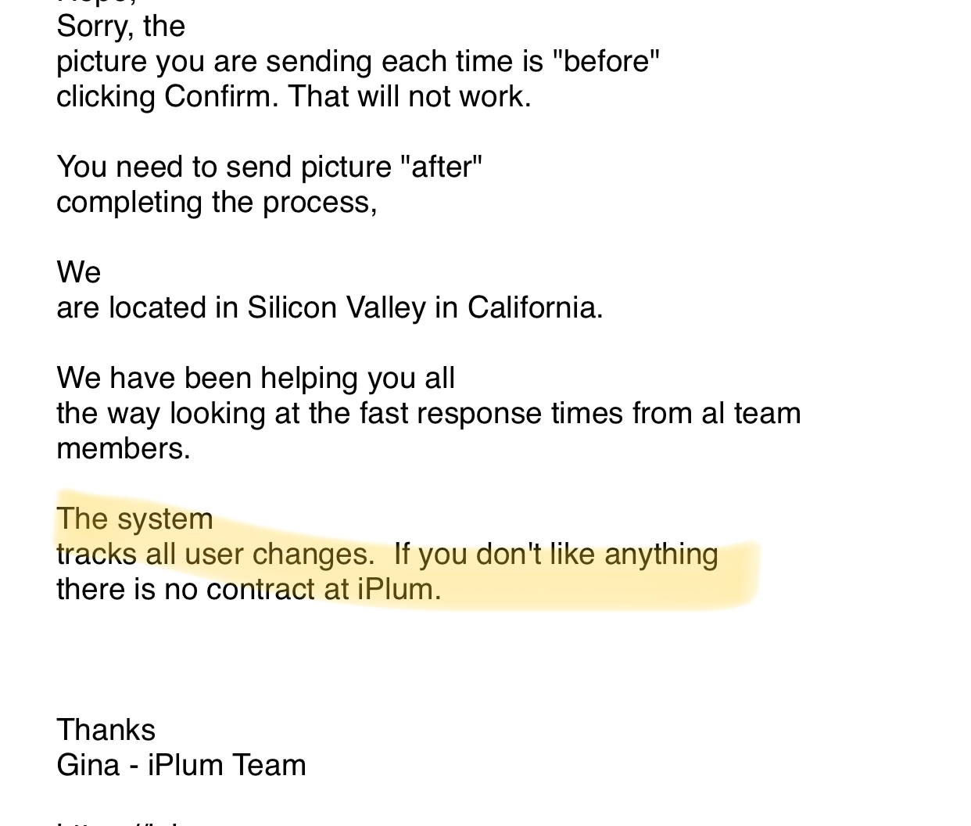Click the single word "members."
The image size is (971, 826).
(124, 449)
